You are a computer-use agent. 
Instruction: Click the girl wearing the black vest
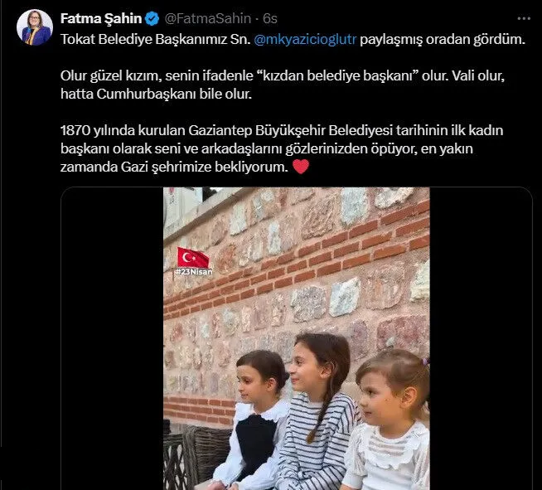click(254, 420)
